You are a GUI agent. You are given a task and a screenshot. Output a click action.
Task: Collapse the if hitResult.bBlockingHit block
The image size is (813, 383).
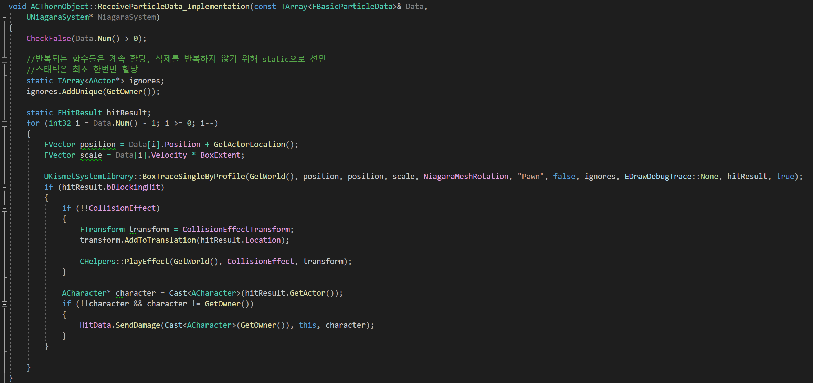click(x=4, y=188)
